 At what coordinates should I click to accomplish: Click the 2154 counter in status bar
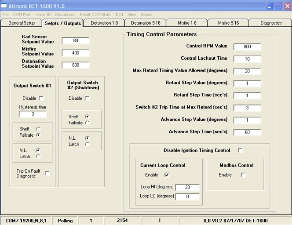122,221
